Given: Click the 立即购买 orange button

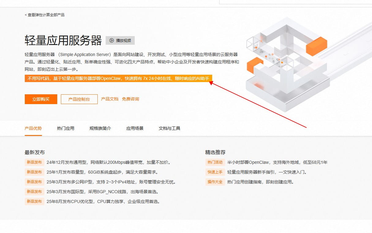Looking at the screenshot, I should [x=40, y=99].
